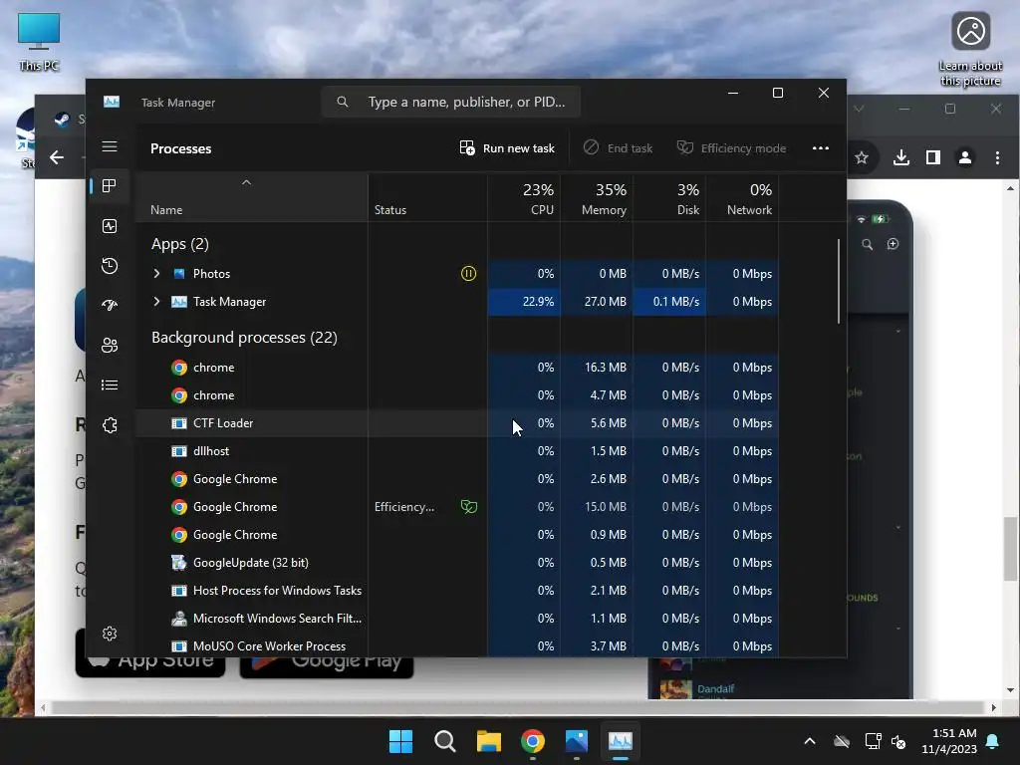
Task: Open the Windows Start button
Action: (x=400, y=741)
